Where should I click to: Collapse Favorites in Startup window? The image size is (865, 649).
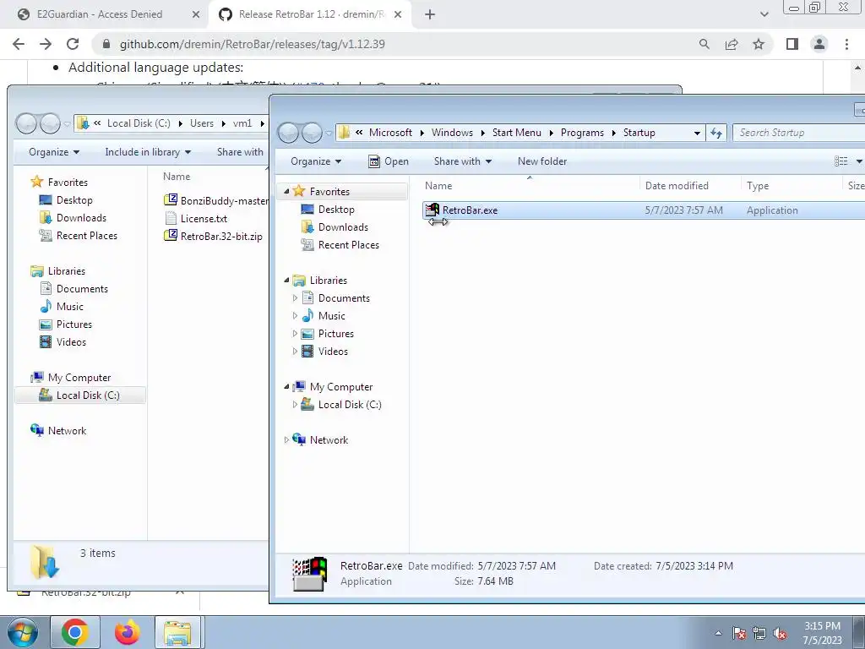pyautogui.click(x=286, y=192)
